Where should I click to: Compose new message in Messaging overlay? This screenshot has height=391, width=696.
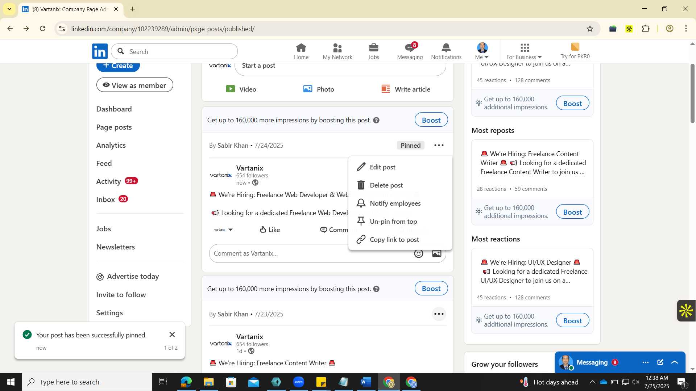[x=660, y=362]
